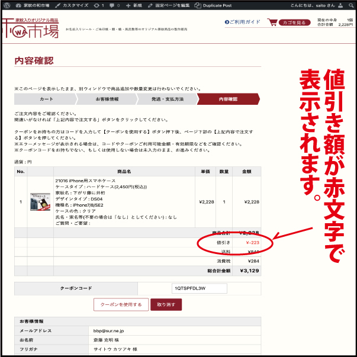Click 固定ページを編集 in admin bar
This screenshot has width=357, height=357.
tap(169, 5)
